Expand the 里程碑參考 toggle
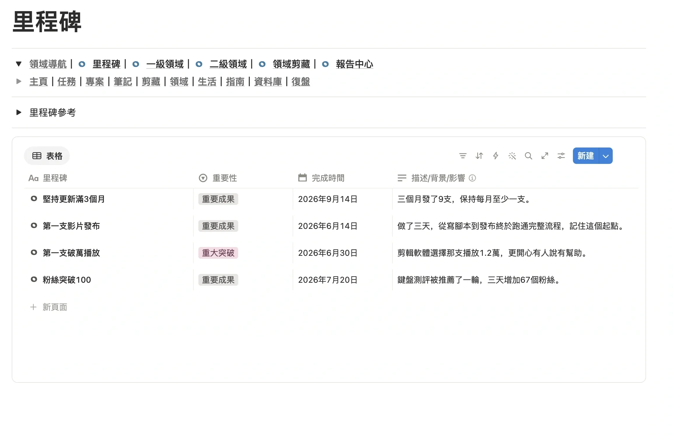Viewport: 673px width, 439px height. [19, 112]
